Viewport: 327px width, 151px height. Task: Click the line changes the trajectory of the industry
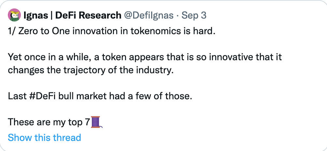(89, 70)
